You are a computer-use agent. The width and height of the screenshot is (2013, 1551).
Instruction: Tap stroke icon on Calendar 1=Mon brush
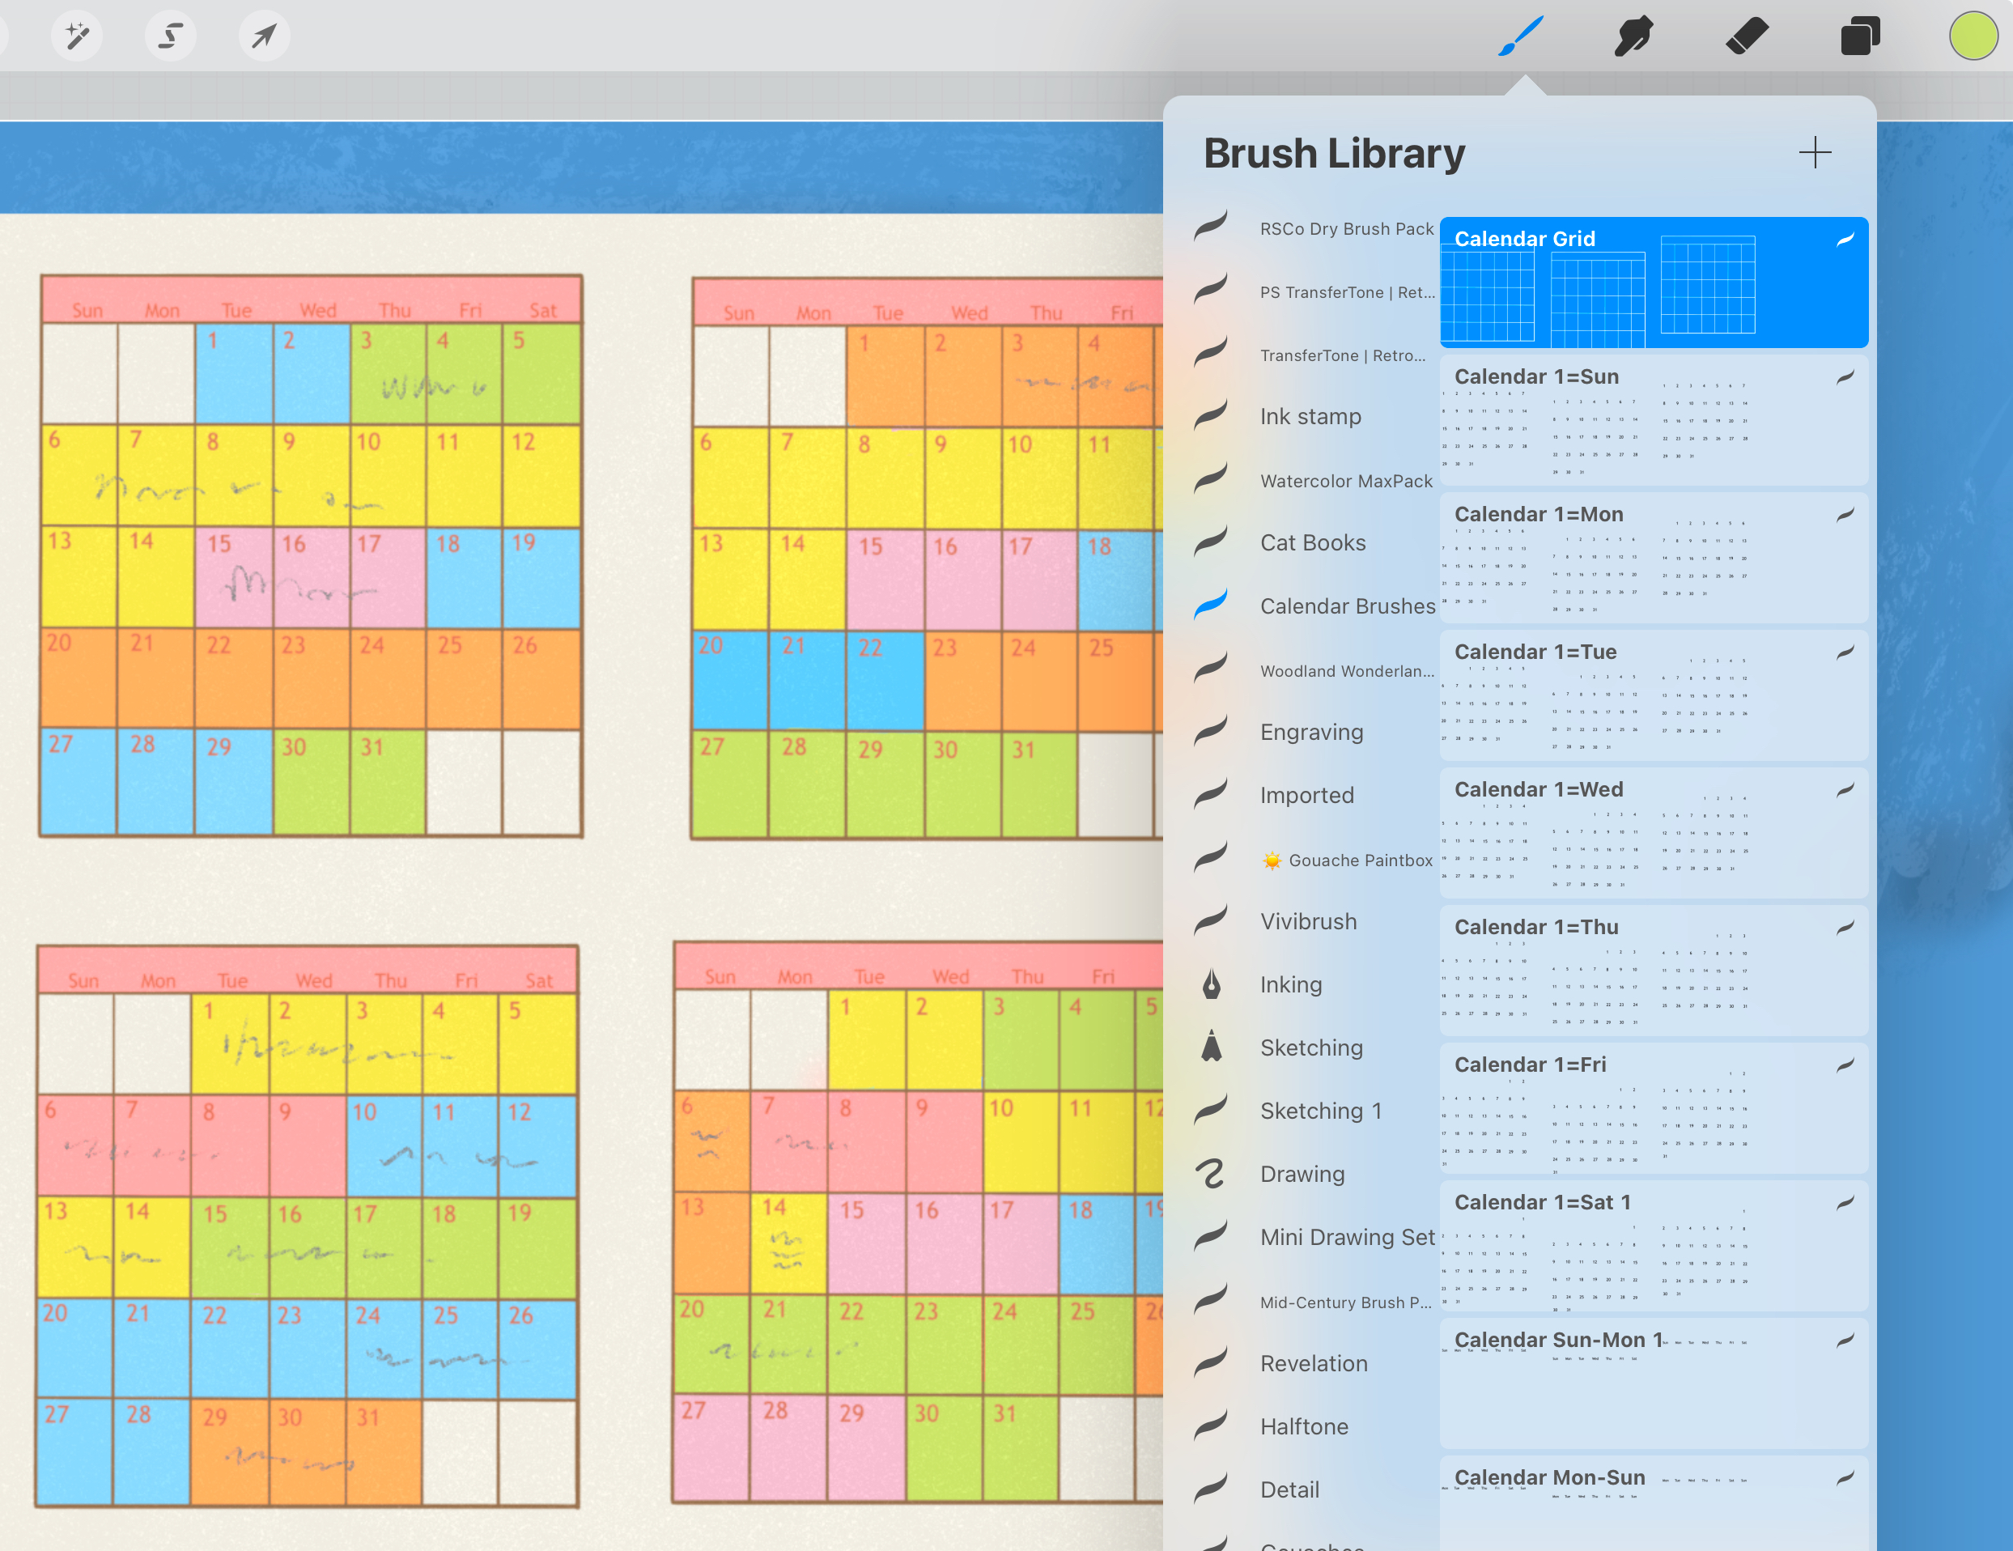coord(1845,514)
